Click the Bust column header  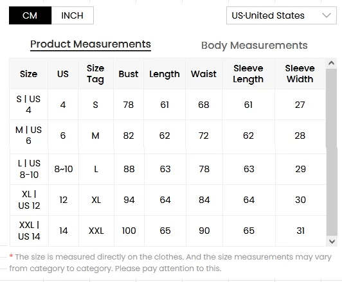click(129, 74)
